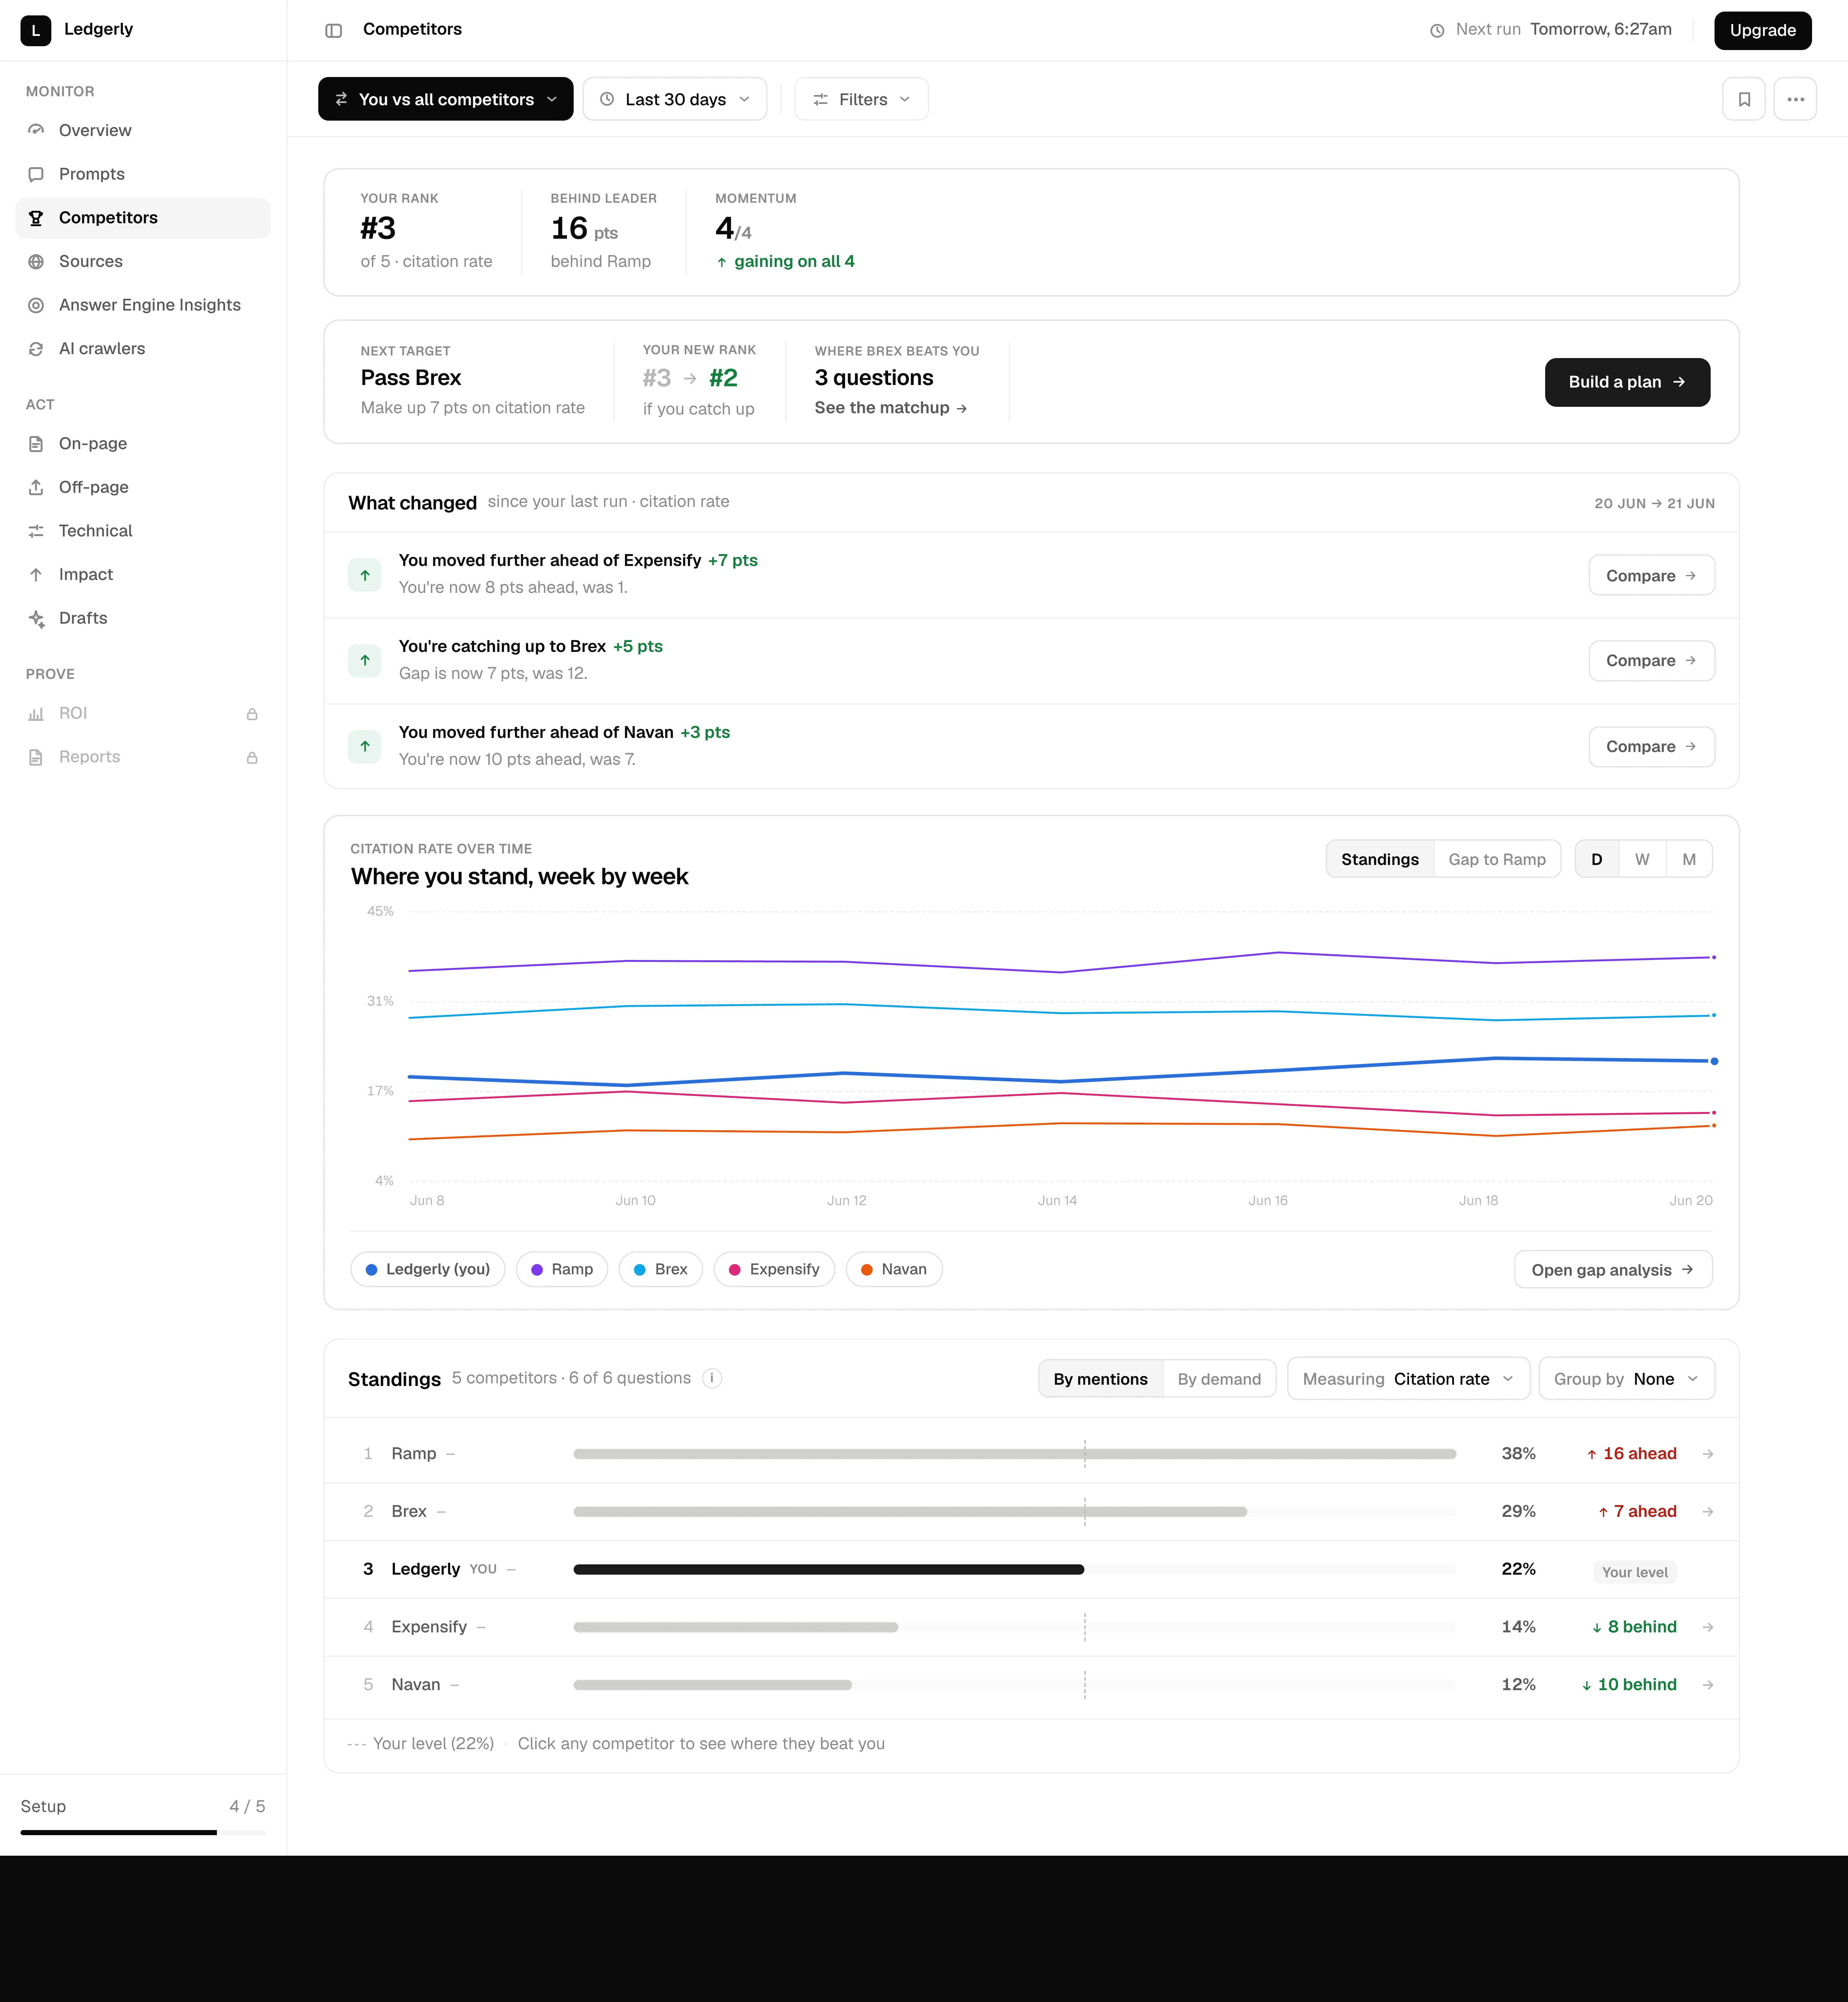Click the Technical sliders icon
Viewport: 1848px width, 2002px height.
coord(36,531)
